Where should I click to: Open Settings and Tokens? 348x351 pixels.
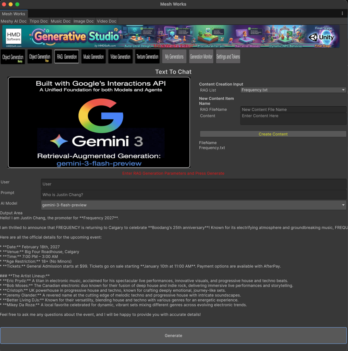pyautogui.click(x=228, y=57)
